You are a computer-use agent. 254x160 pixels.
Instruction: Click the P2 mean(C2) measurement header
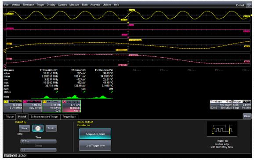pos(78,70)
